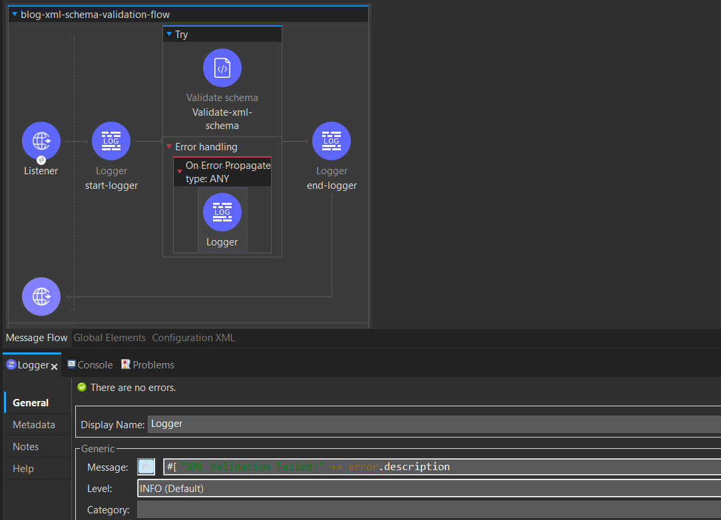Switch to the Global Elements tab

coord(109,338)
